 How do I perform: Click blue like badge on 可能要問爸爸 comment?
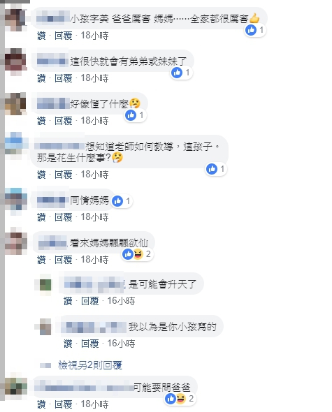pos(171,399)
